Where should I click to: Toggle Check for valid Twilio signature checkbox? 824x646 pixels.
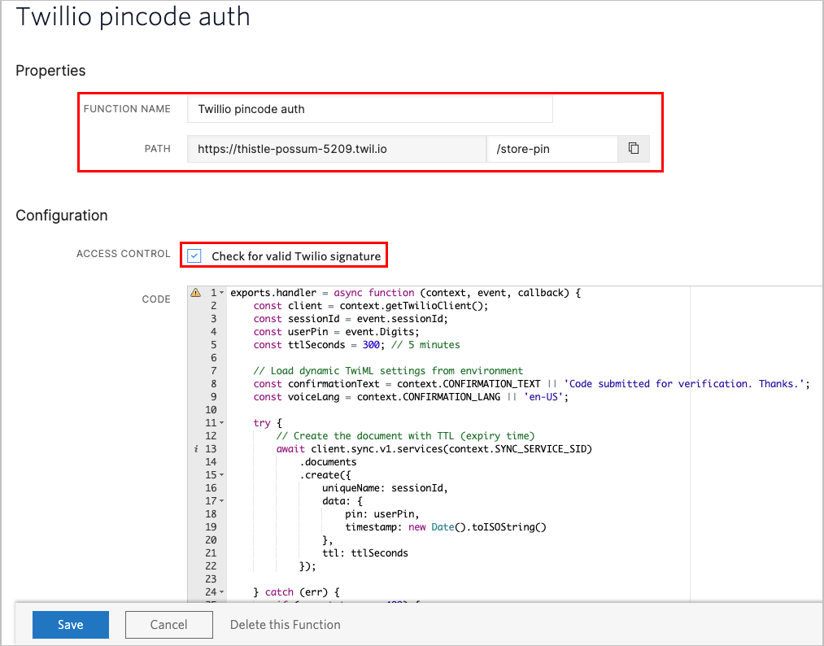[x=194, y=256]
